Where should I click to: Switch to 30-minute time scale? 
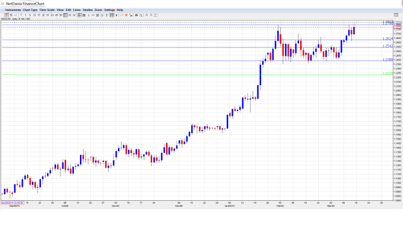(43, 16)
